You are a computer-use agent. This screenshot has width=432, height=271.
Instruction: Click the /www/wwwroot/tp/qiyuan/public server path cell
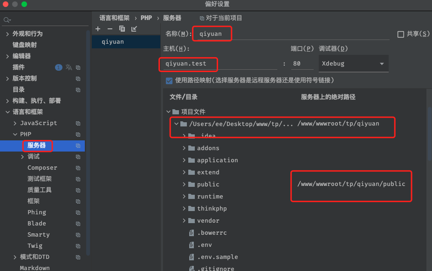click(x=351, y=184)
